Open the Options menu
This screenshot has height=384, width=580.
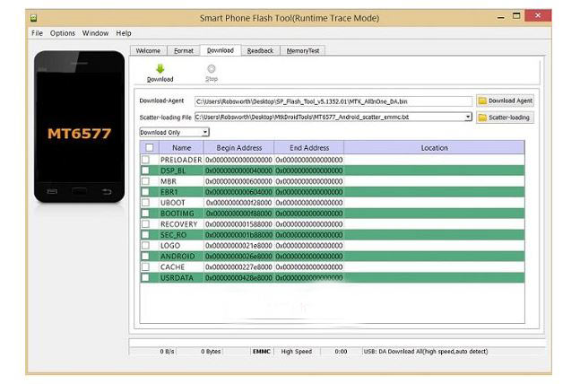(63, 33)
